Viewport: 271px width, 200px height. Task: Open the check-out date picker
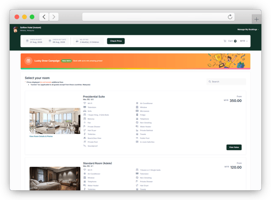(x=57, y=41)
